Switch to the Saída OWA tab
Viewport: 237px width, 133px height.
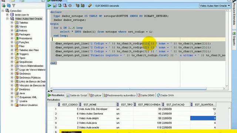coord(166,95)
